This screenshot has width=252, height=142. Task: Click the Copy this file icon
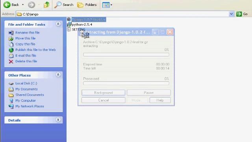coord(11,44)
